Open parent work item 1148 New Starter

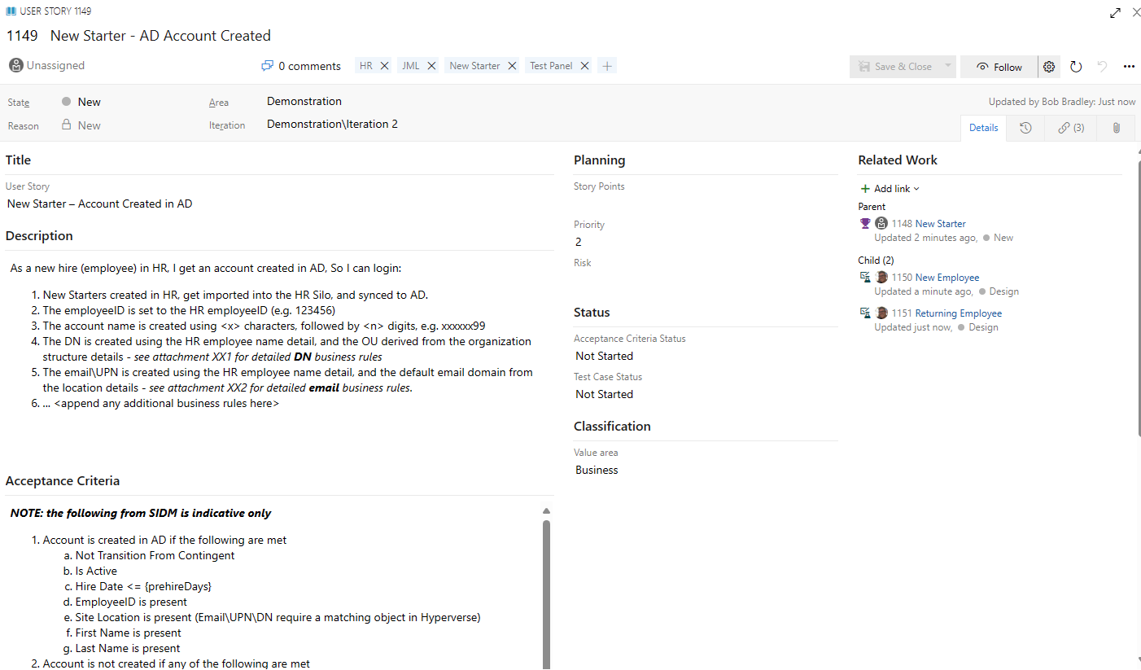(x=929, y=222)
